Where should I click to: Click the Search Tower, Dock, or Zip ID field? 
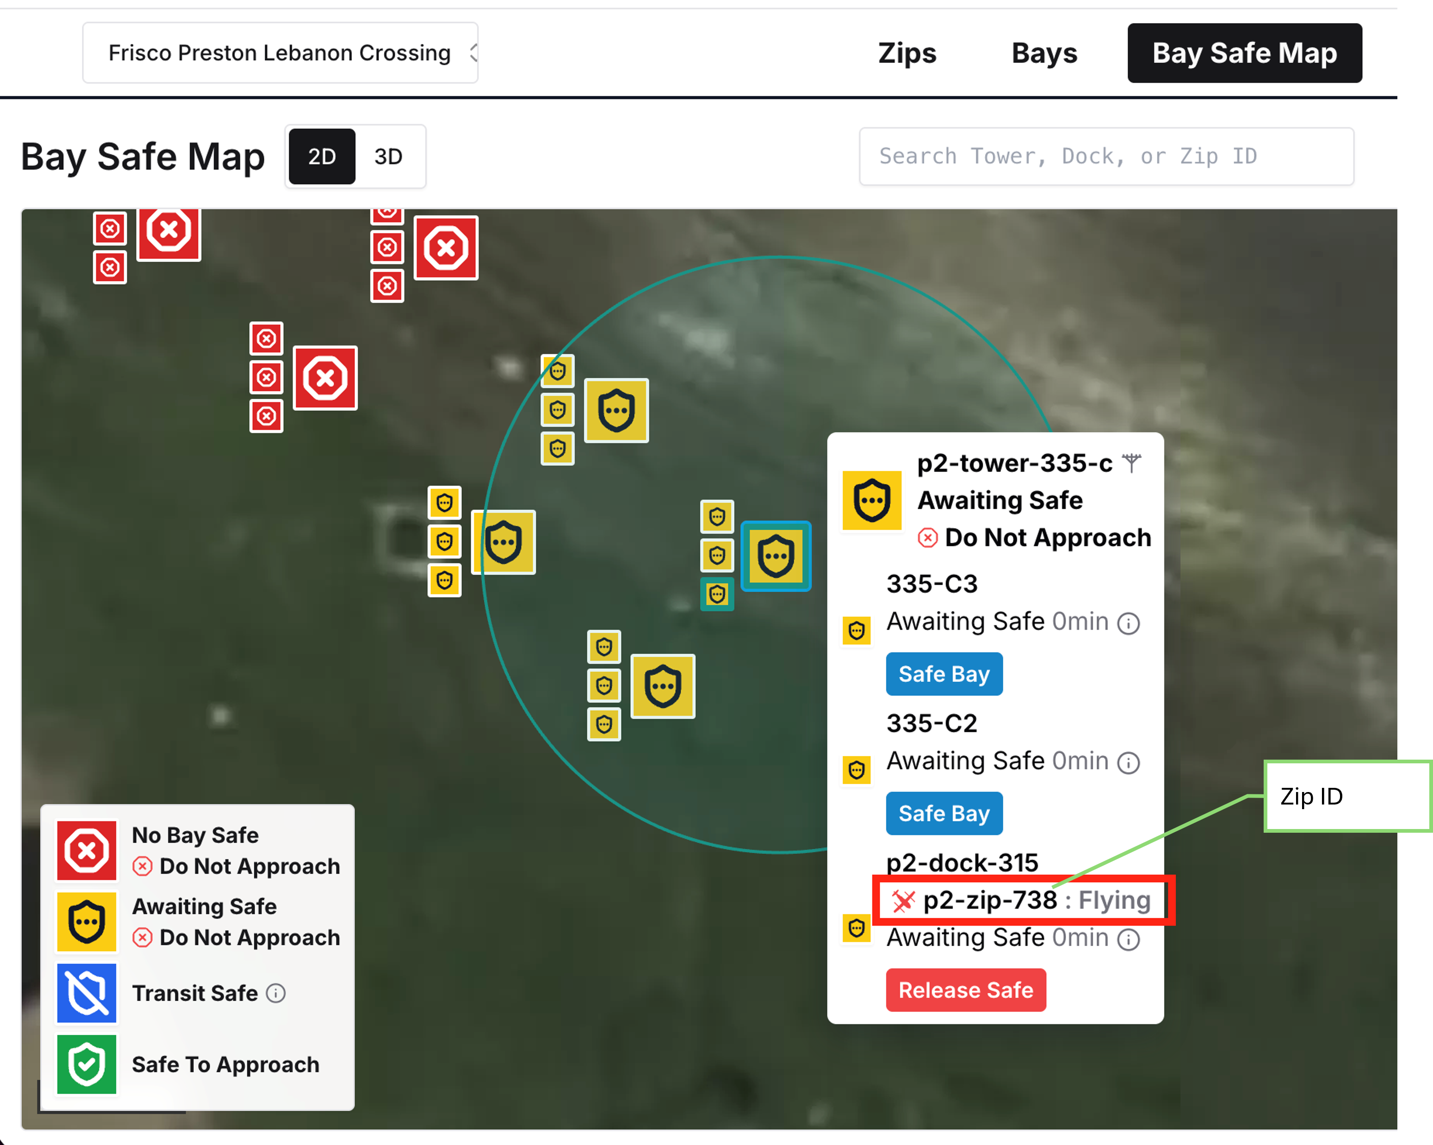1106,156
